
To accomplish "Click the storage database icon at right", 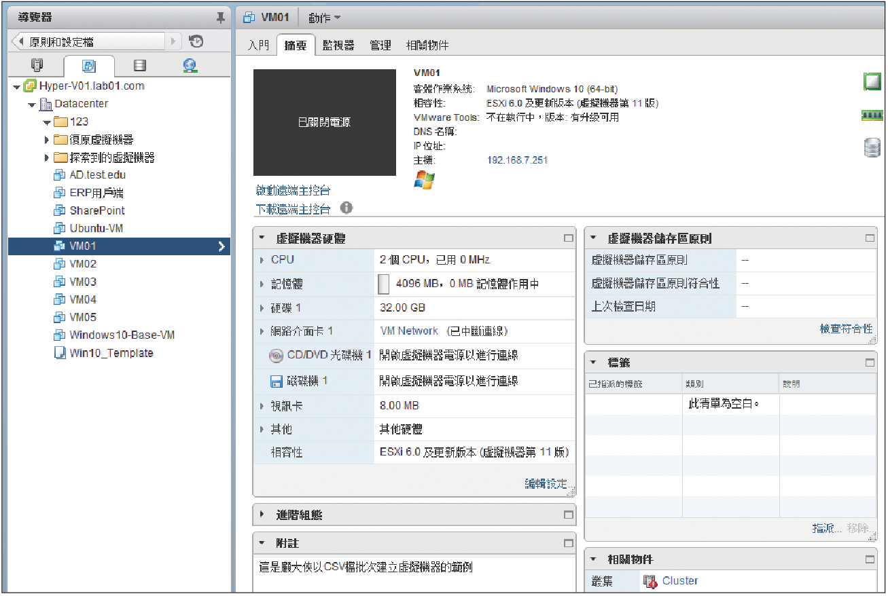I will (872, 147).
